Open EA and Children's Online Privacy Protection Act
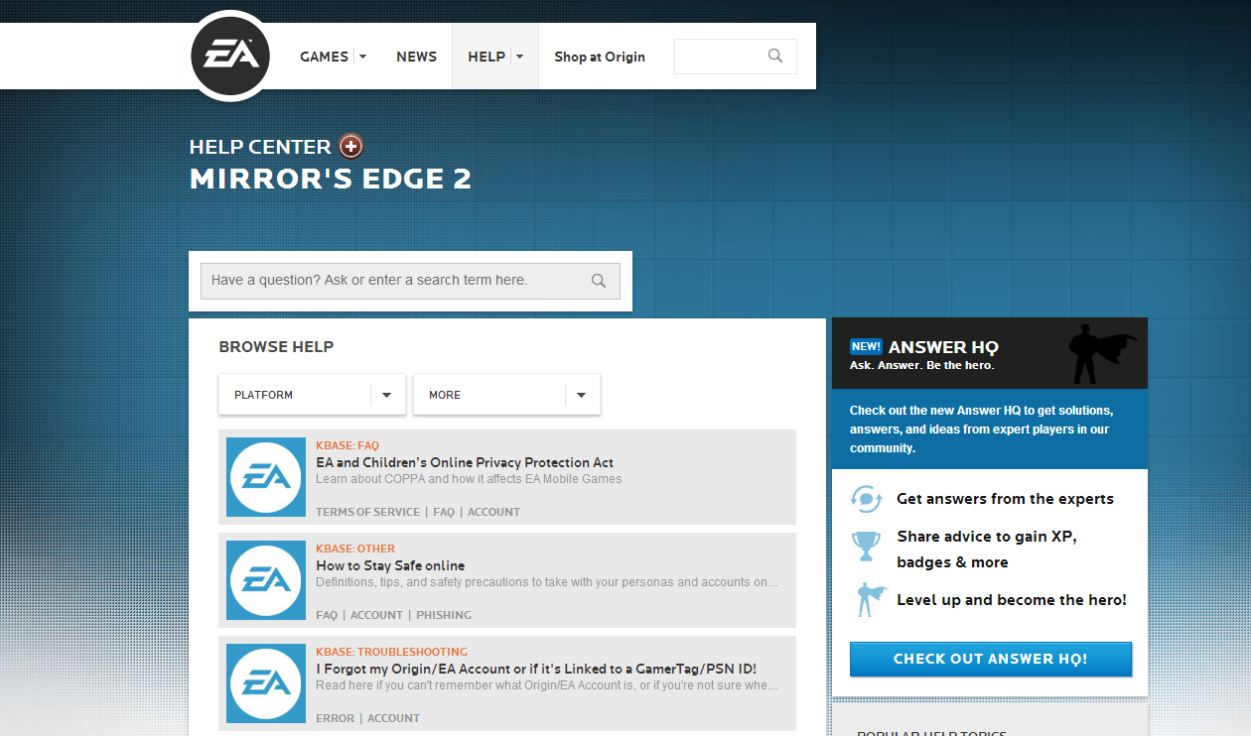This screenshot has height=736, width=1251. pos(465,462)
